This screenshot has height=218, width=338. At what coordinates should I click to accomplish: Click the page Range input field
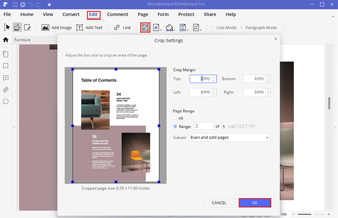(204, 126)
